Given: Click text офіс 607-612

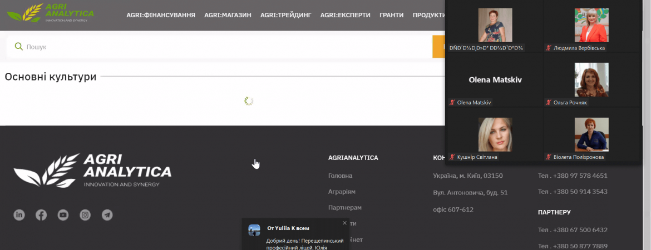Looking at the screenshot, I should (x=453, y=210).
